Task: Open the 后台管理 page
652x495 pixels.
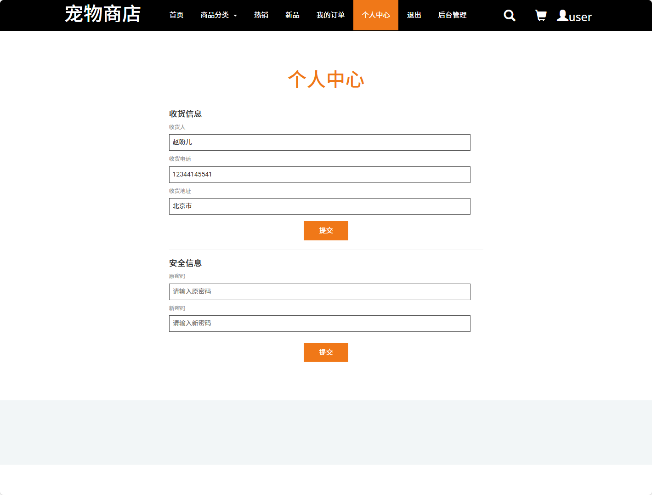Action: 452,15
